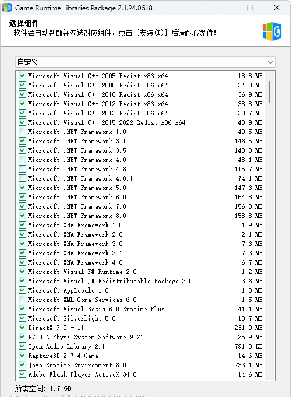Enable .NET Framework 4.8.1 checkbox
This screenshot has width=296, height=397.
pyautogui.click(x=22, y=178)
